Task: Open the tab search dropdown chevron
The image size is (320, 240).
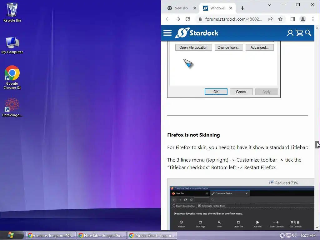Action: point(269,5)
